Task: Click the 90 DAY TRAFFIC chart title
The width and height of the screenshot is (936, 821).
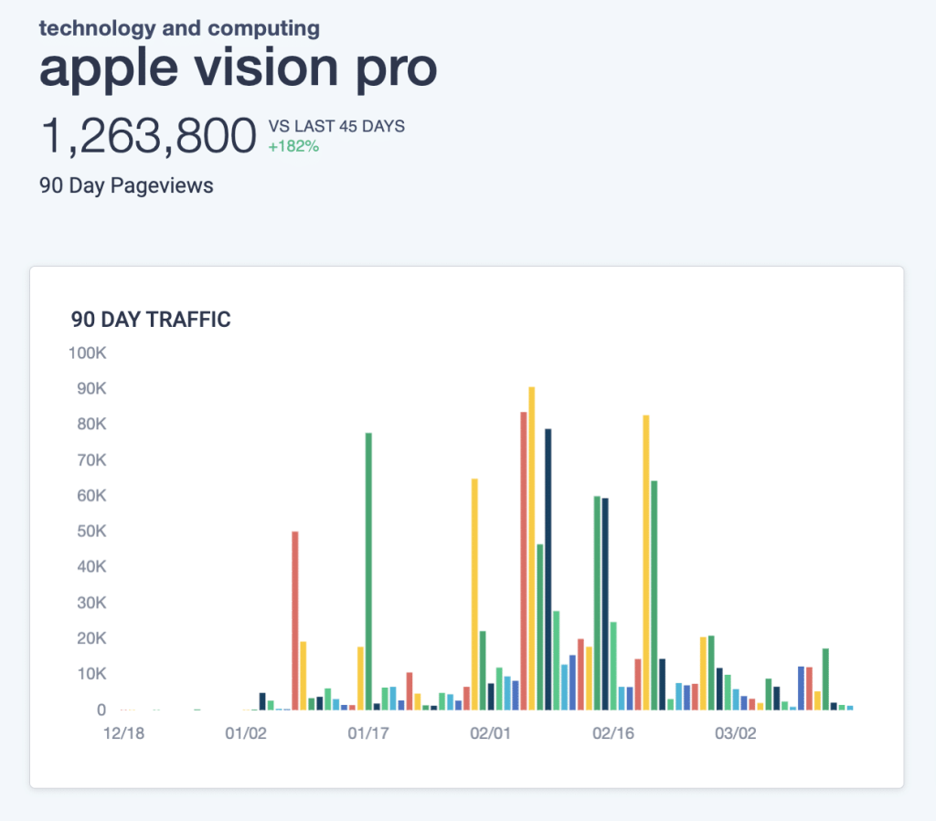Action: (x=151, y=320)
